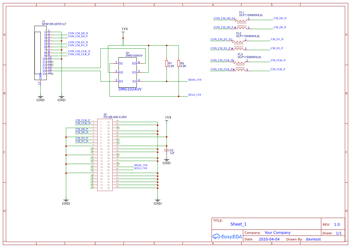
Task: Select the SDA0_1V8 net label near Q1
Action: pos(195,80)
